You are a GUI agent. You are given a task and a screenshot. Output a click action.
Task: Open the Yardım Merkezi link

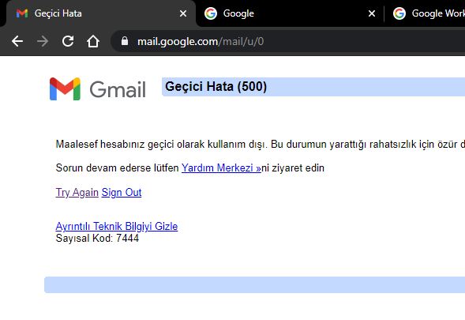tap(221, 168)
